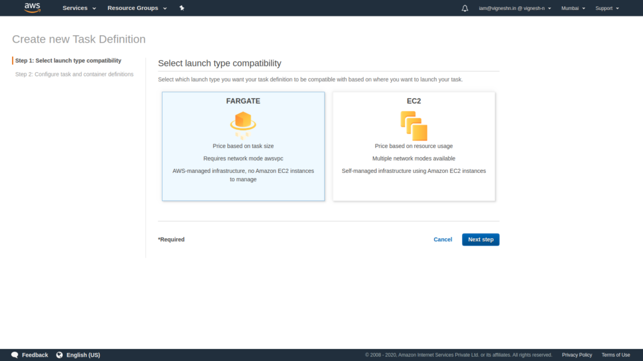Image resolution: width=643 pixels, height=361 pixels.
Task: Click the Next step button
Action: (x=480, y=239)
